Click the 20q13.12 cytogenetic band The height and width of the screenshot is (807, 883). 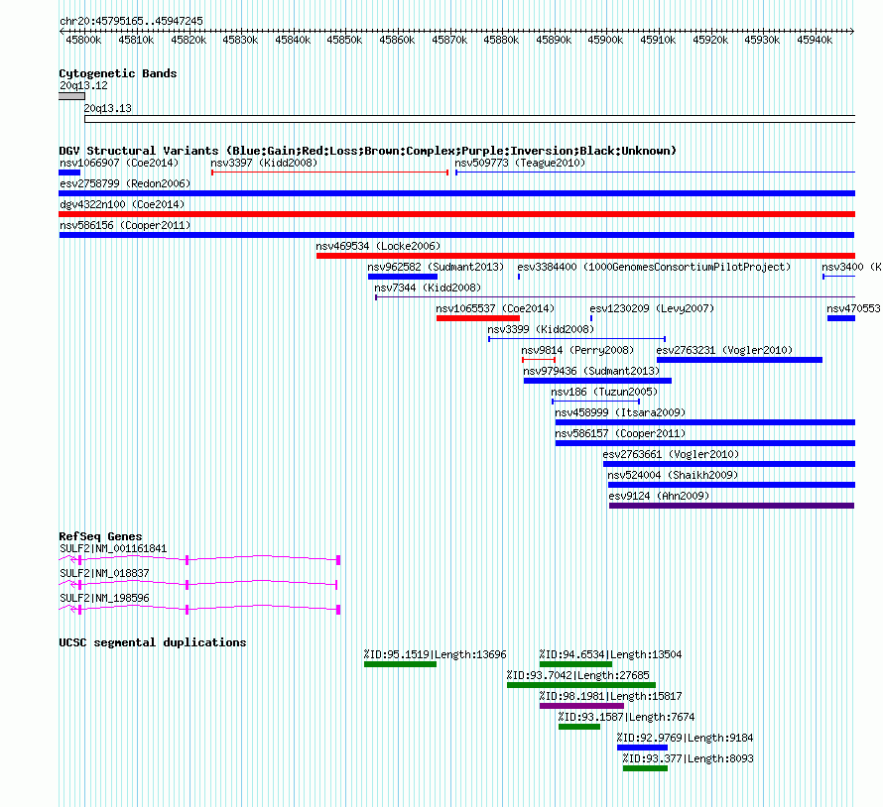pyautogui.click(x=72, y=96)
